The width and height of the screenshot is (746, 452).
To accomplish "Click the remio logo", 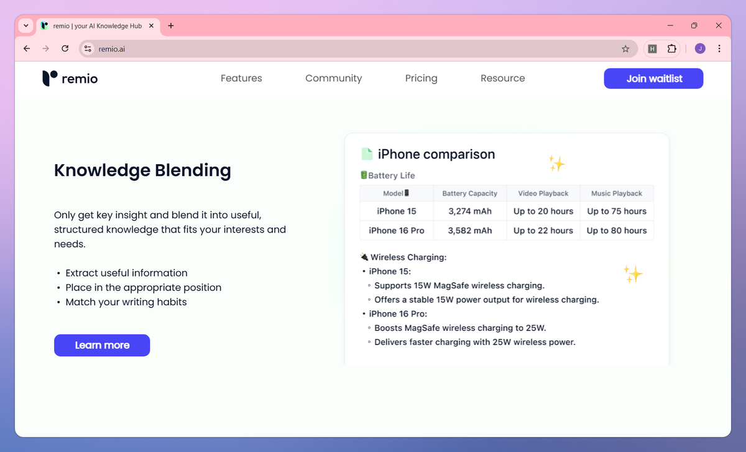I will point(70,78).
